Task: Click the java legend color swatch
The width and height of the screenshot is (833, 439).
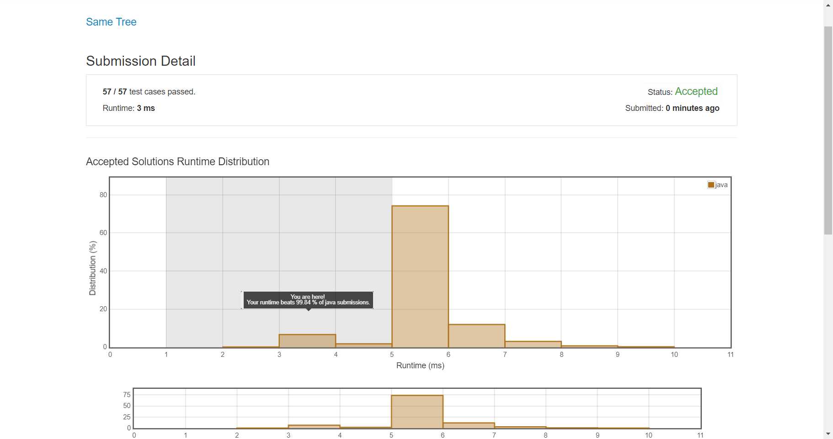Action: pyautogui.click(x=711, y=185)
